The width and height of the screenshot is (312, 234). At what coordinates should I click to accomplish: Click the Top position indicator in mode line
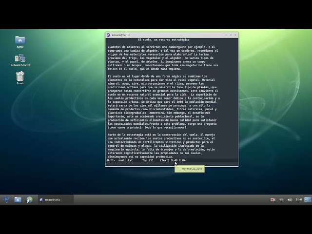[x=145, y=160]
